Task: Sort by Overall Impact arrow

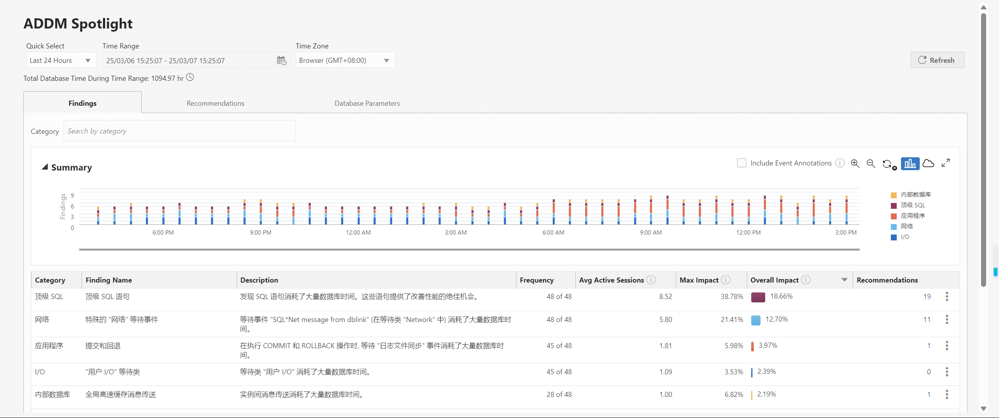Action: click(844, 280)
